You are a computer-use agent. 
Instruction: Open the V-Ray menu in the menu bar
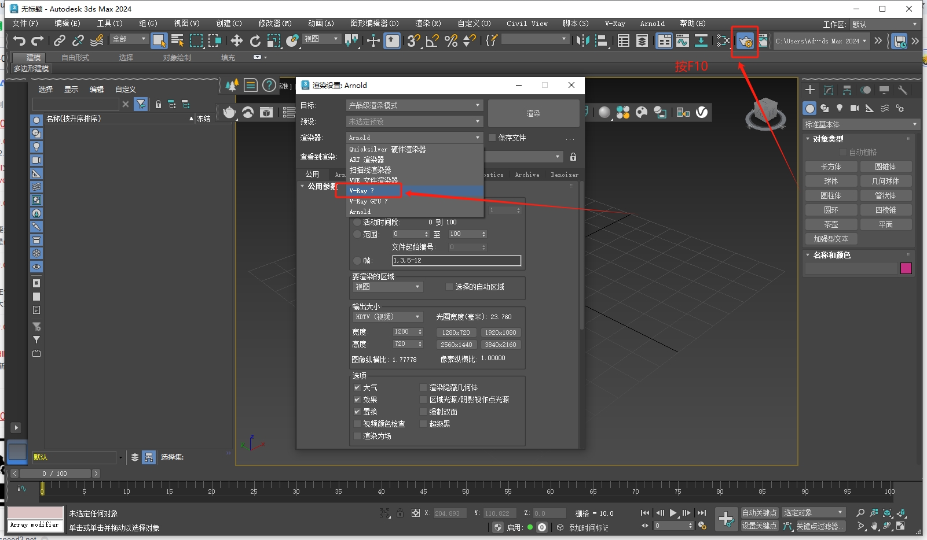tap(614, 24)
